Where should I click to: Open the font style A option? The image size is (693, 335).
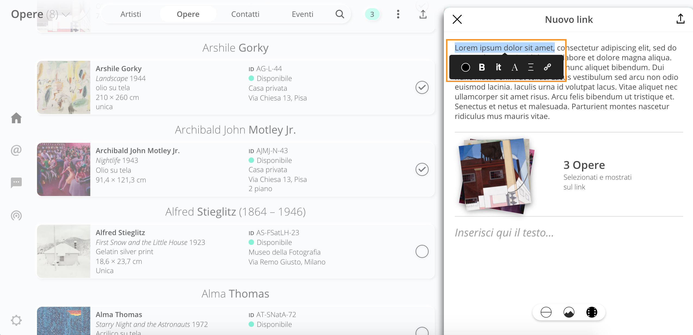click(515, 67)
